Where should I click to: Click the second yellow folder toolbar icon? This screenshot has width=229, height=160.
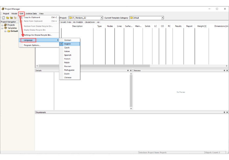point(8,18)
